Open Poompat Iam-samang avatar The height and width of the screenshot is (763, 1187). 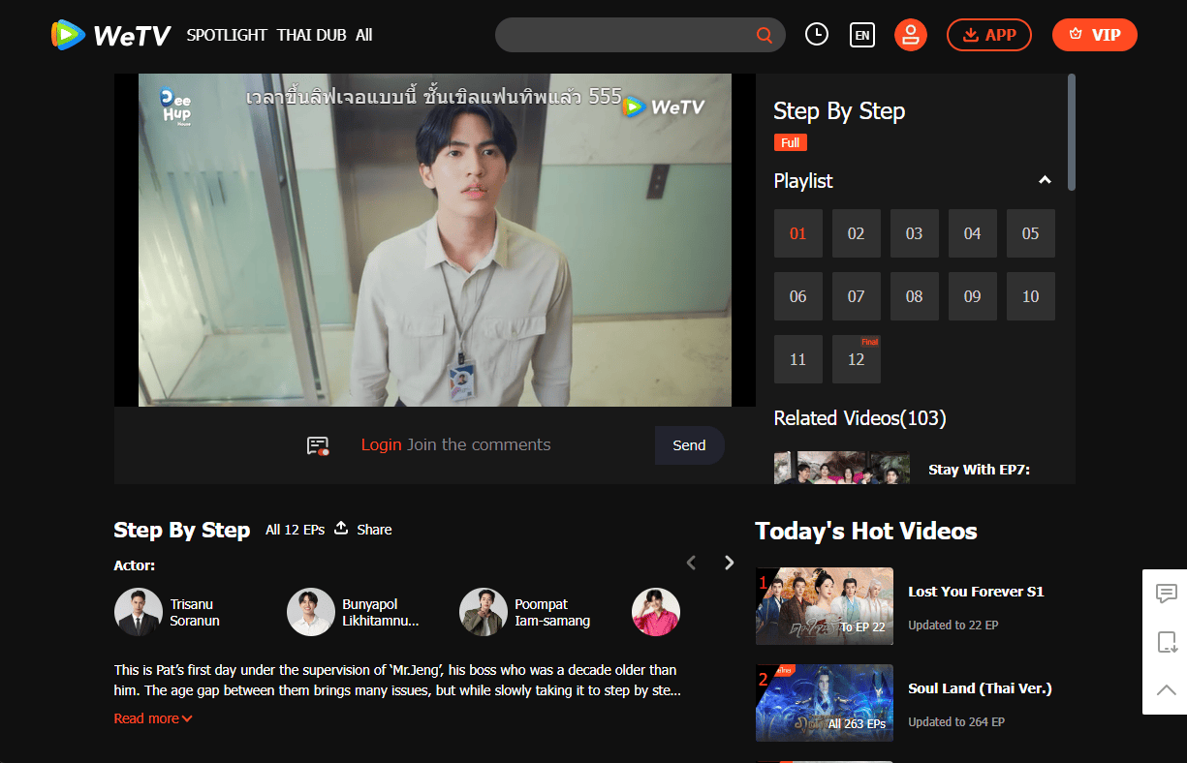coord(484,612)
